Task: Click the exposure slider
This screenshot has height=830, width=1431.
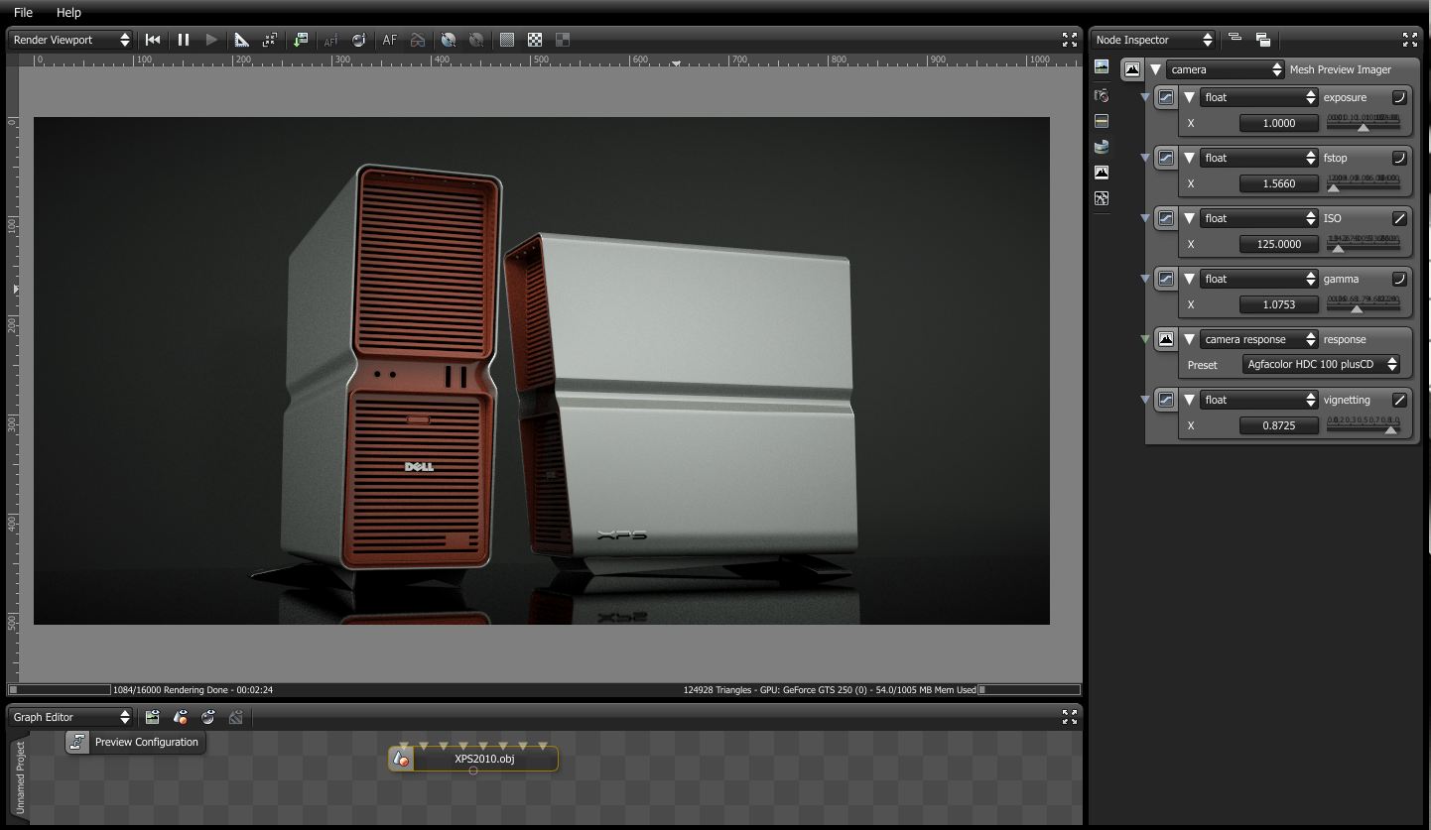Action: pos(1364,123)
